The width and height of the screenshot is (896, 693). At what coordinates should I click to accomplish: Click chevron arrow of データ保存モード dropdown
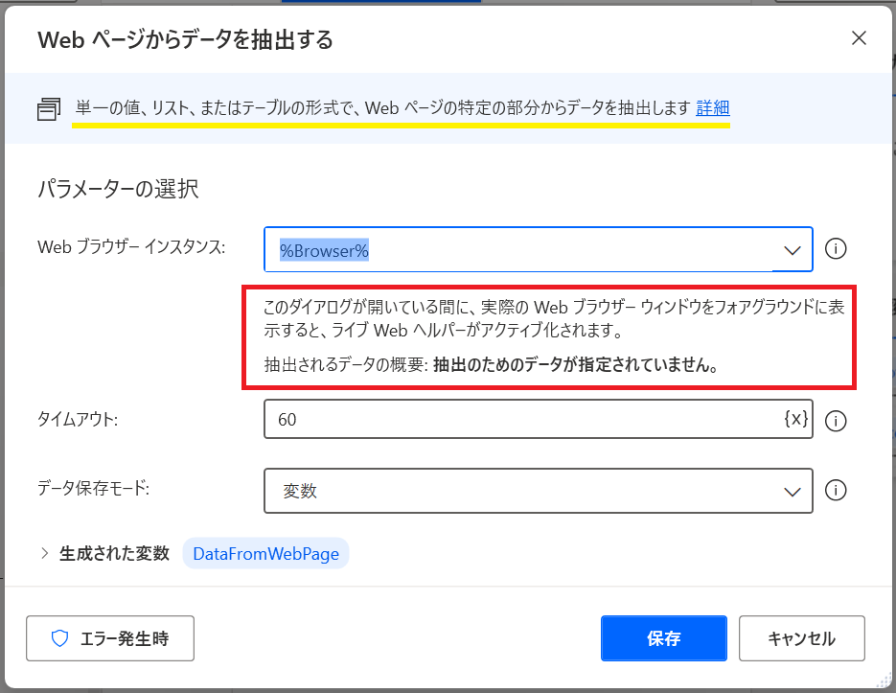pyautogui.click(x=793, y=492)
